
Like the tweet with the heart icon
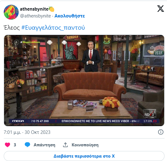(7, 145)
